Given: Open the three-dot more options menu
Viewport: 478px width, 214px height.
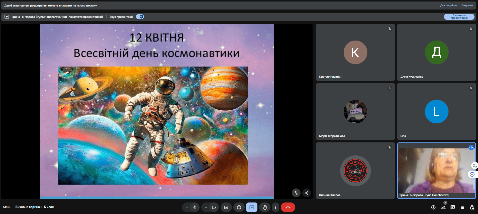Looking at the screenshot, I should (x=275, y=207).
